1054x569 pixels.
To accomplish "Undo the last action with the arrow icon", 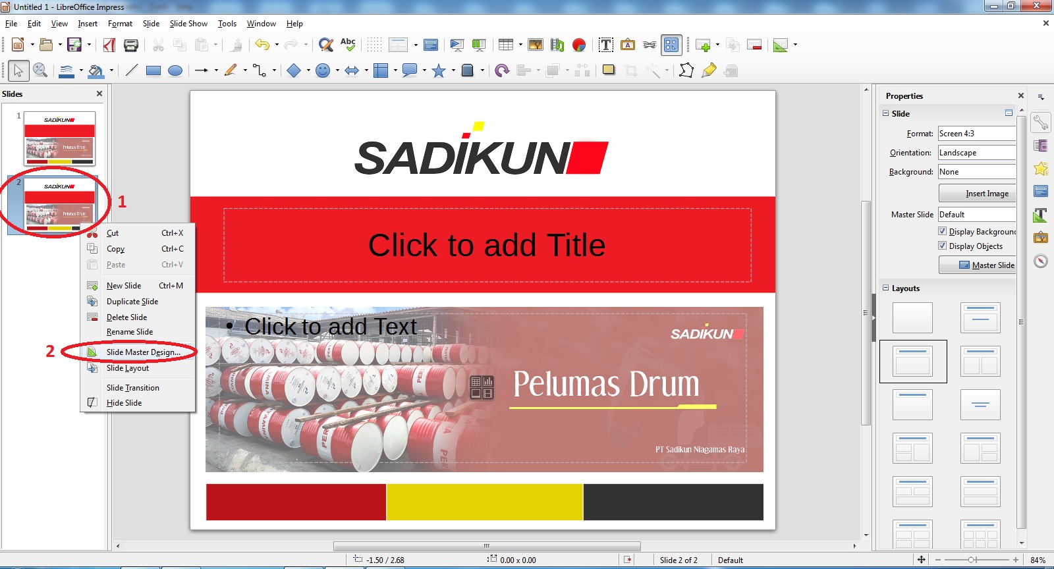I will [x=262, y=45].
